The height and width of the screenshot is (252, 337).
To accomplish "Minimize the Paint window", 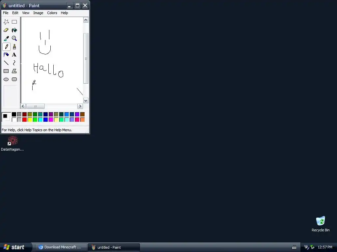I will coord(70,6).
